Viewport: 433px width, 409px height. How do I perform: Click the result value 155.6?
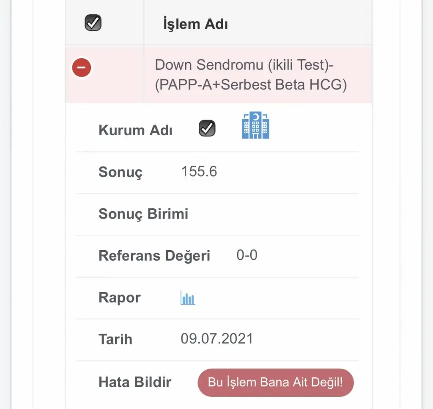[199, 171]
